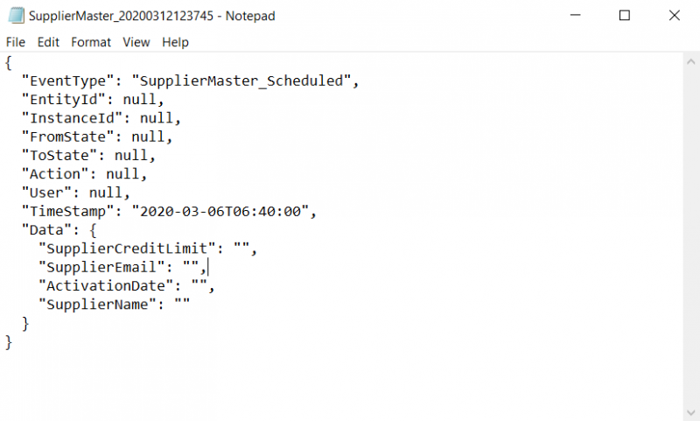Click the final closing brace line
This screenshot has height=421, width=700.
tap(9, 342)
